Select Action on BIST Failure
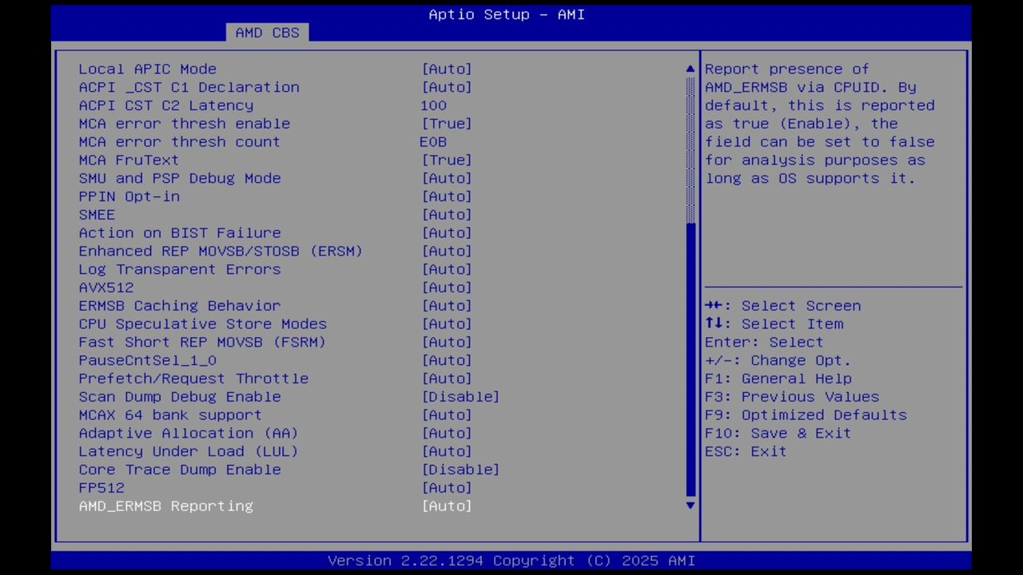1023x575 pixels. pos(180,232)
